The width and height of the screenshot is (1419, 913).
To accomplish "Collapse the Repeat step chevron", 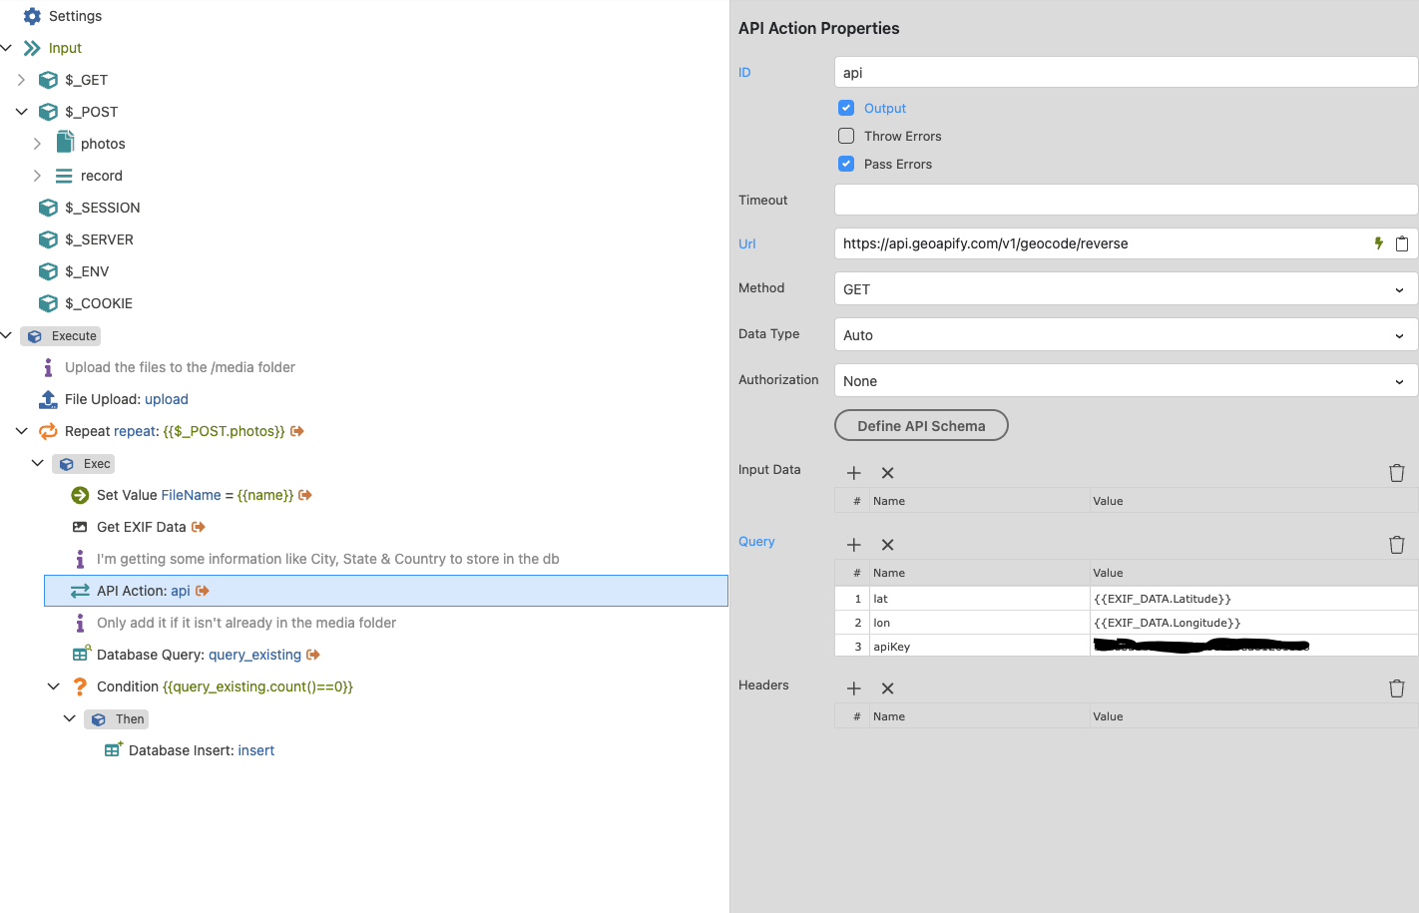I will pyautogui.click(x=21, y=431).
